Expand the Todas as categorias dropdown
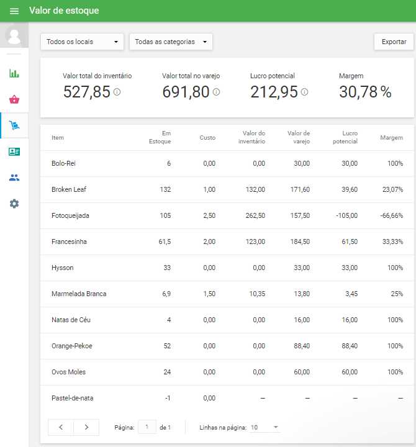 171,42
